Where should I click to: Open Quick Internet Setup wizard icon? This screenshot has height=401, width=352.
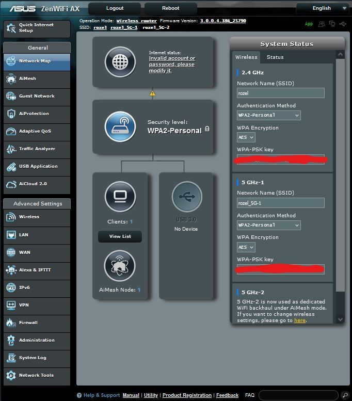pyautogui.click(x=11, y=28)
